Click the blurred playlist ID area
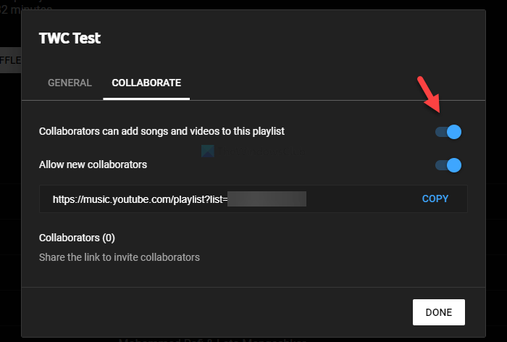 (267, 199)
